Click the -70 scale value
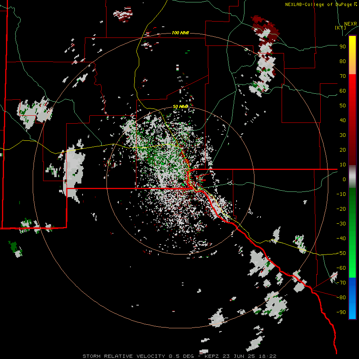 (x=341, y=283)
